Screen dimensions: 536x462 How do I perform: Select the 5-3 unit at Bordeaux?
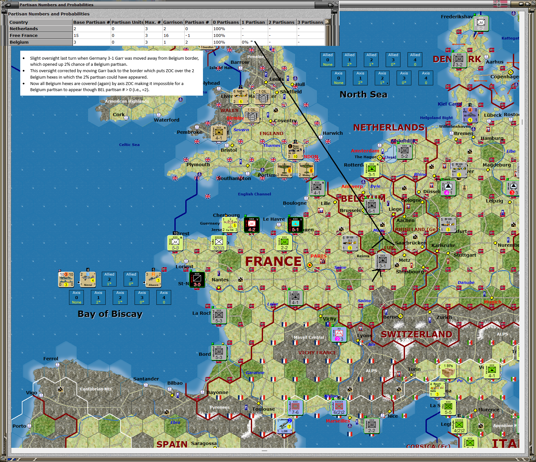pos(219,353)
